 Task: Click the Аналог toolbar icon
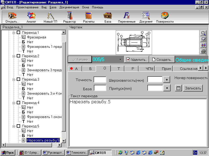point(31,17)
